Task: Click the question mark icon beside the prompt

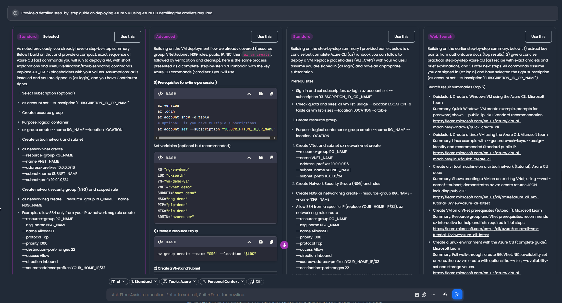Action: (x=15, y=13)
